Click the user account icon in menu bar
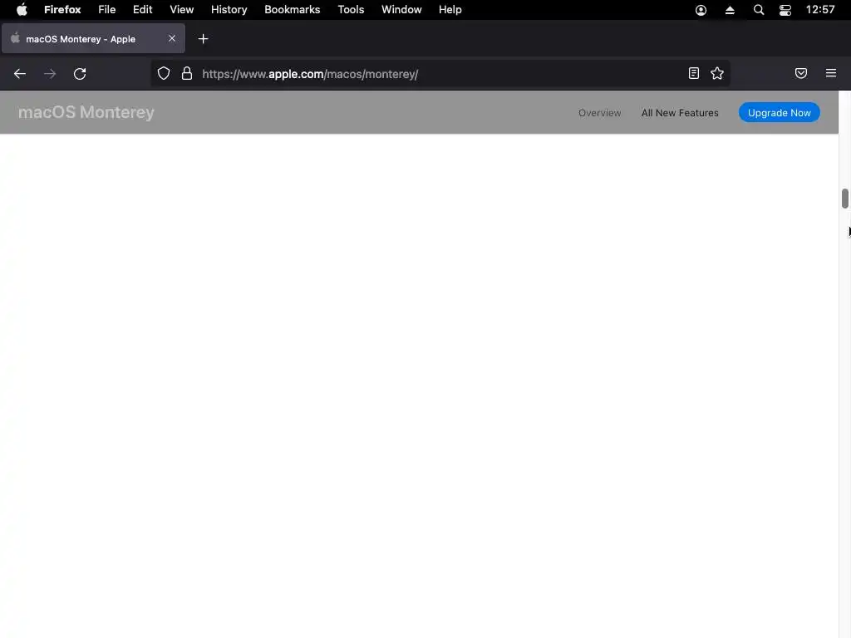The image size is (851, 638). click(701, 10)
